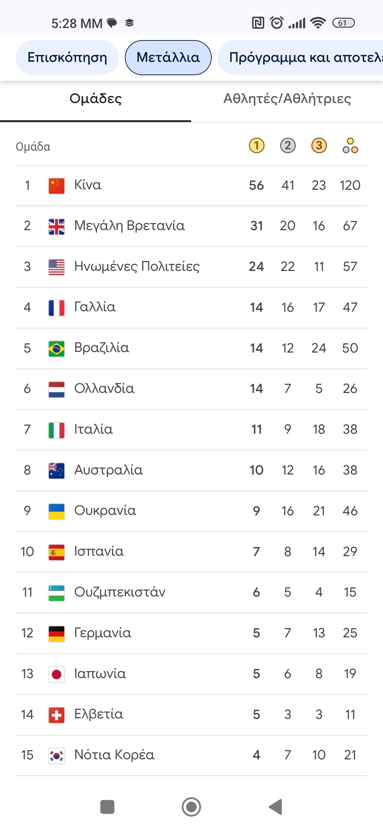Open the Ηνωμένες Πολιτείες team row
Image resolution: width=383 pixels, height=830 pixels.
[x=191, y=267]
